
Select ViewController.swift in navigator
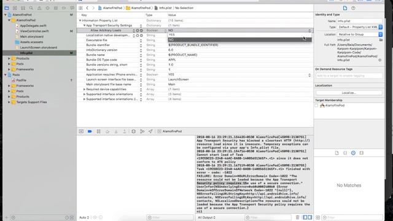[x=34, y=31]
